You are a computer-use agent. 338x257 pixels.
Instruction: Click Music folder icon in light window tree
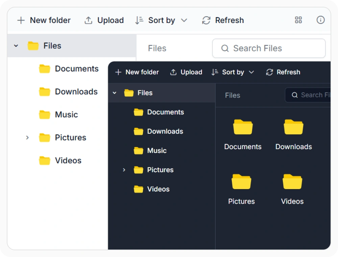pyautogui.click(x=44, y=115)
